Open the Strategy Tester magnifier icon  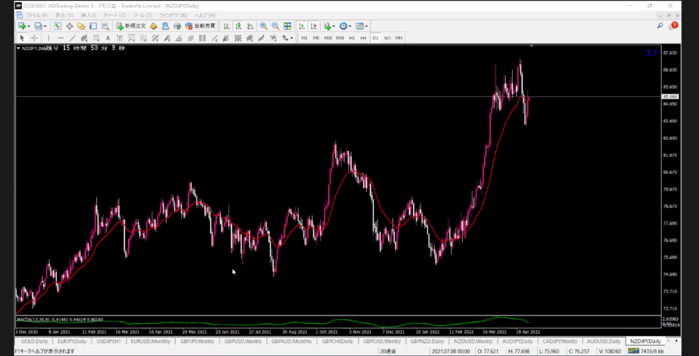click(x=104, y=27)
